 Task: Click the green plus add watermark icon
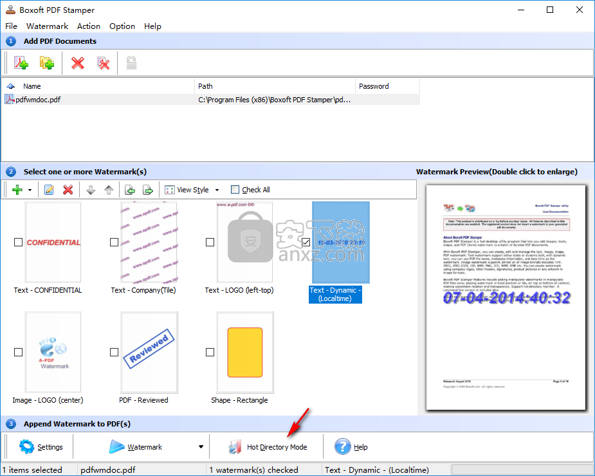pos(17,189)
